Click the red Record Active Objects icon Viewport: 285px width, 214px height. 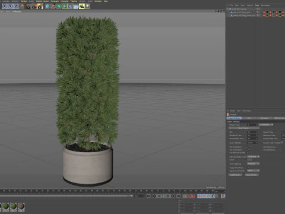point(189,196)
